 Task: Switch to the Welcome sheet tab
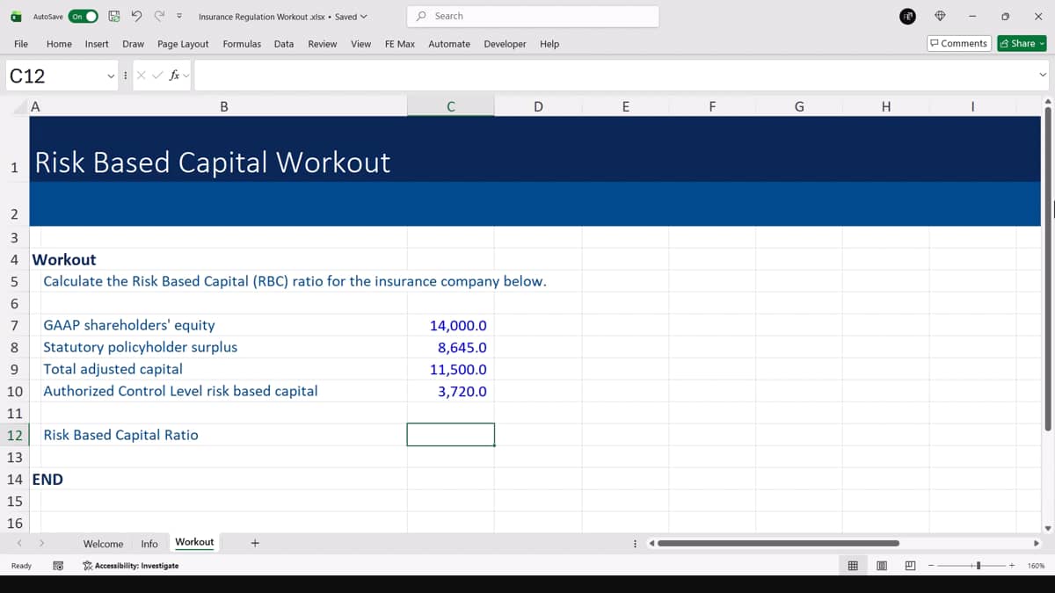103,544
